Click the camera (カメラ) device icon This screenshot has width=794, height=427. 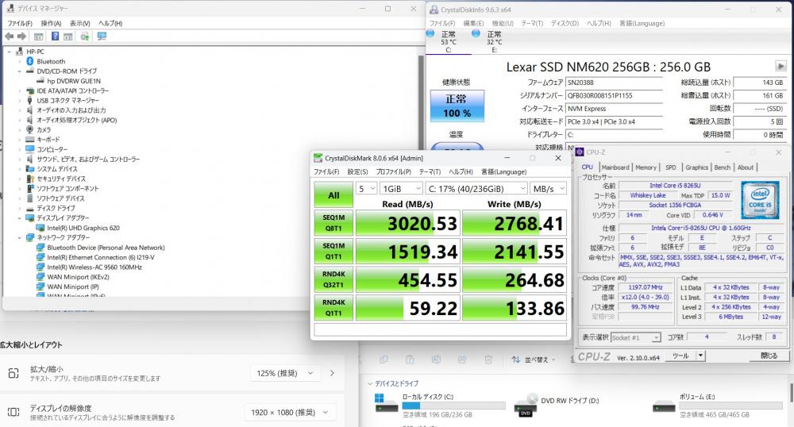[x=30, y=129]
